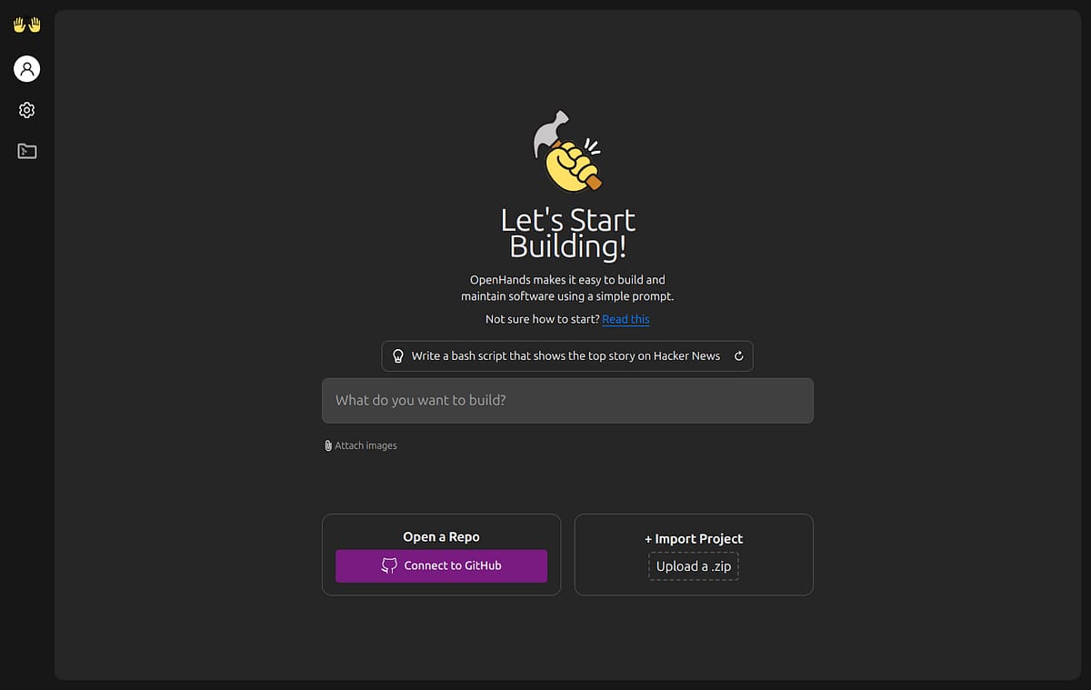Click the 'OpenHands makes it easy' description
Viewport: 1091px width, 690px height.
click(x=567, y=288)
